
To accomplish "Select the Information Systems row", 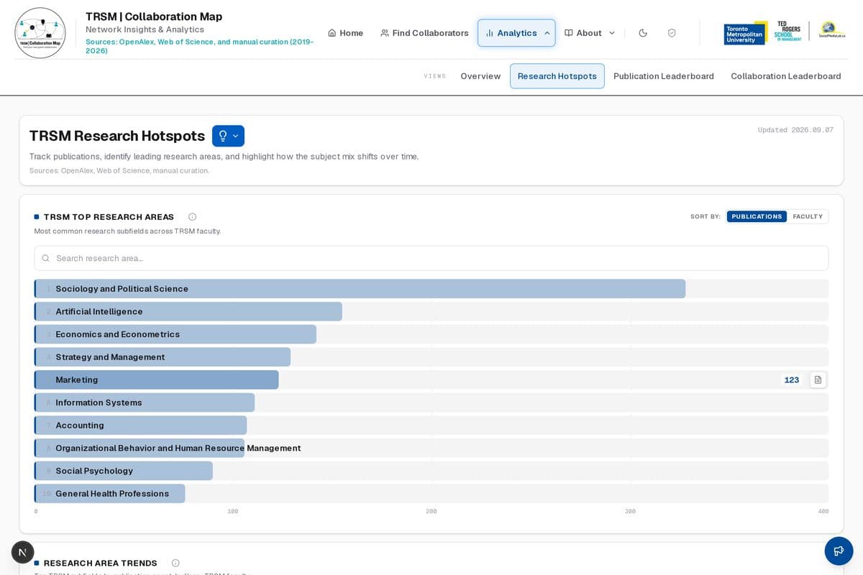I will point(431,402).
